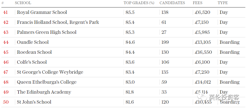Screen dimensions: 247x108
Task: Open St John's School entry
Action: coord(34,102)
